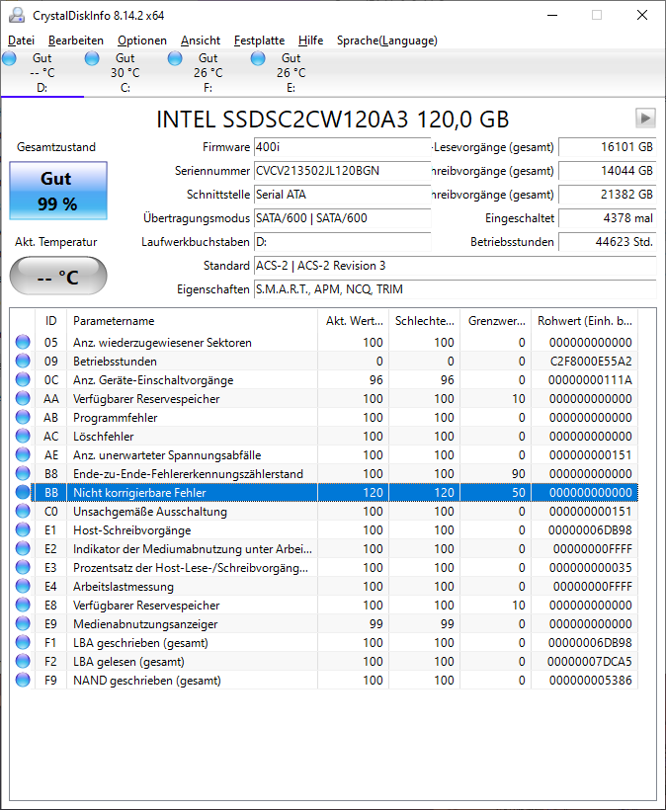
Task: Select the Verfügbarer Reservespeicher AA row
Action: pos(324,398)
